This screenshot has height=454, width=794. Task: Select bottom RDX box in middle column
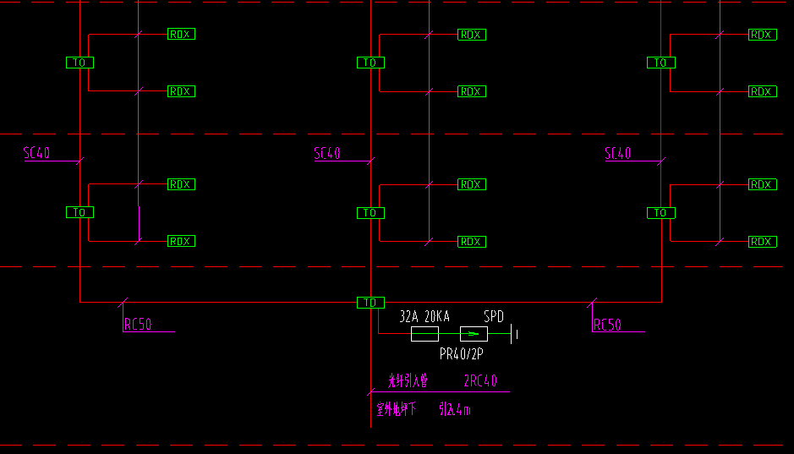pyautogui.click(x=472, y=242)
